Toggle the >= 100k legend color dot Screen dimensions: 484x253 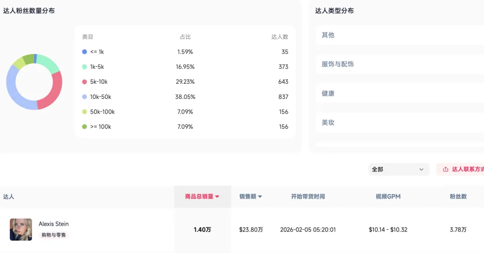tap(84, 127)
